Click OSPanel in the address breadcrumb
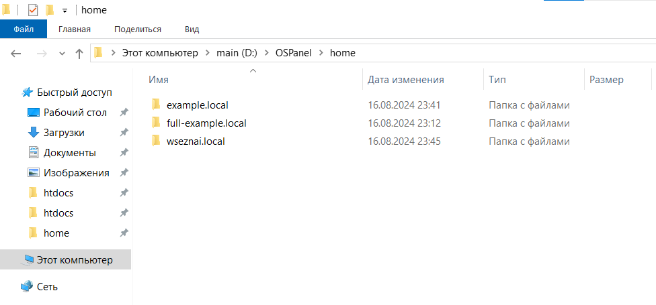656x305 pixels. (x=293, y=53)
